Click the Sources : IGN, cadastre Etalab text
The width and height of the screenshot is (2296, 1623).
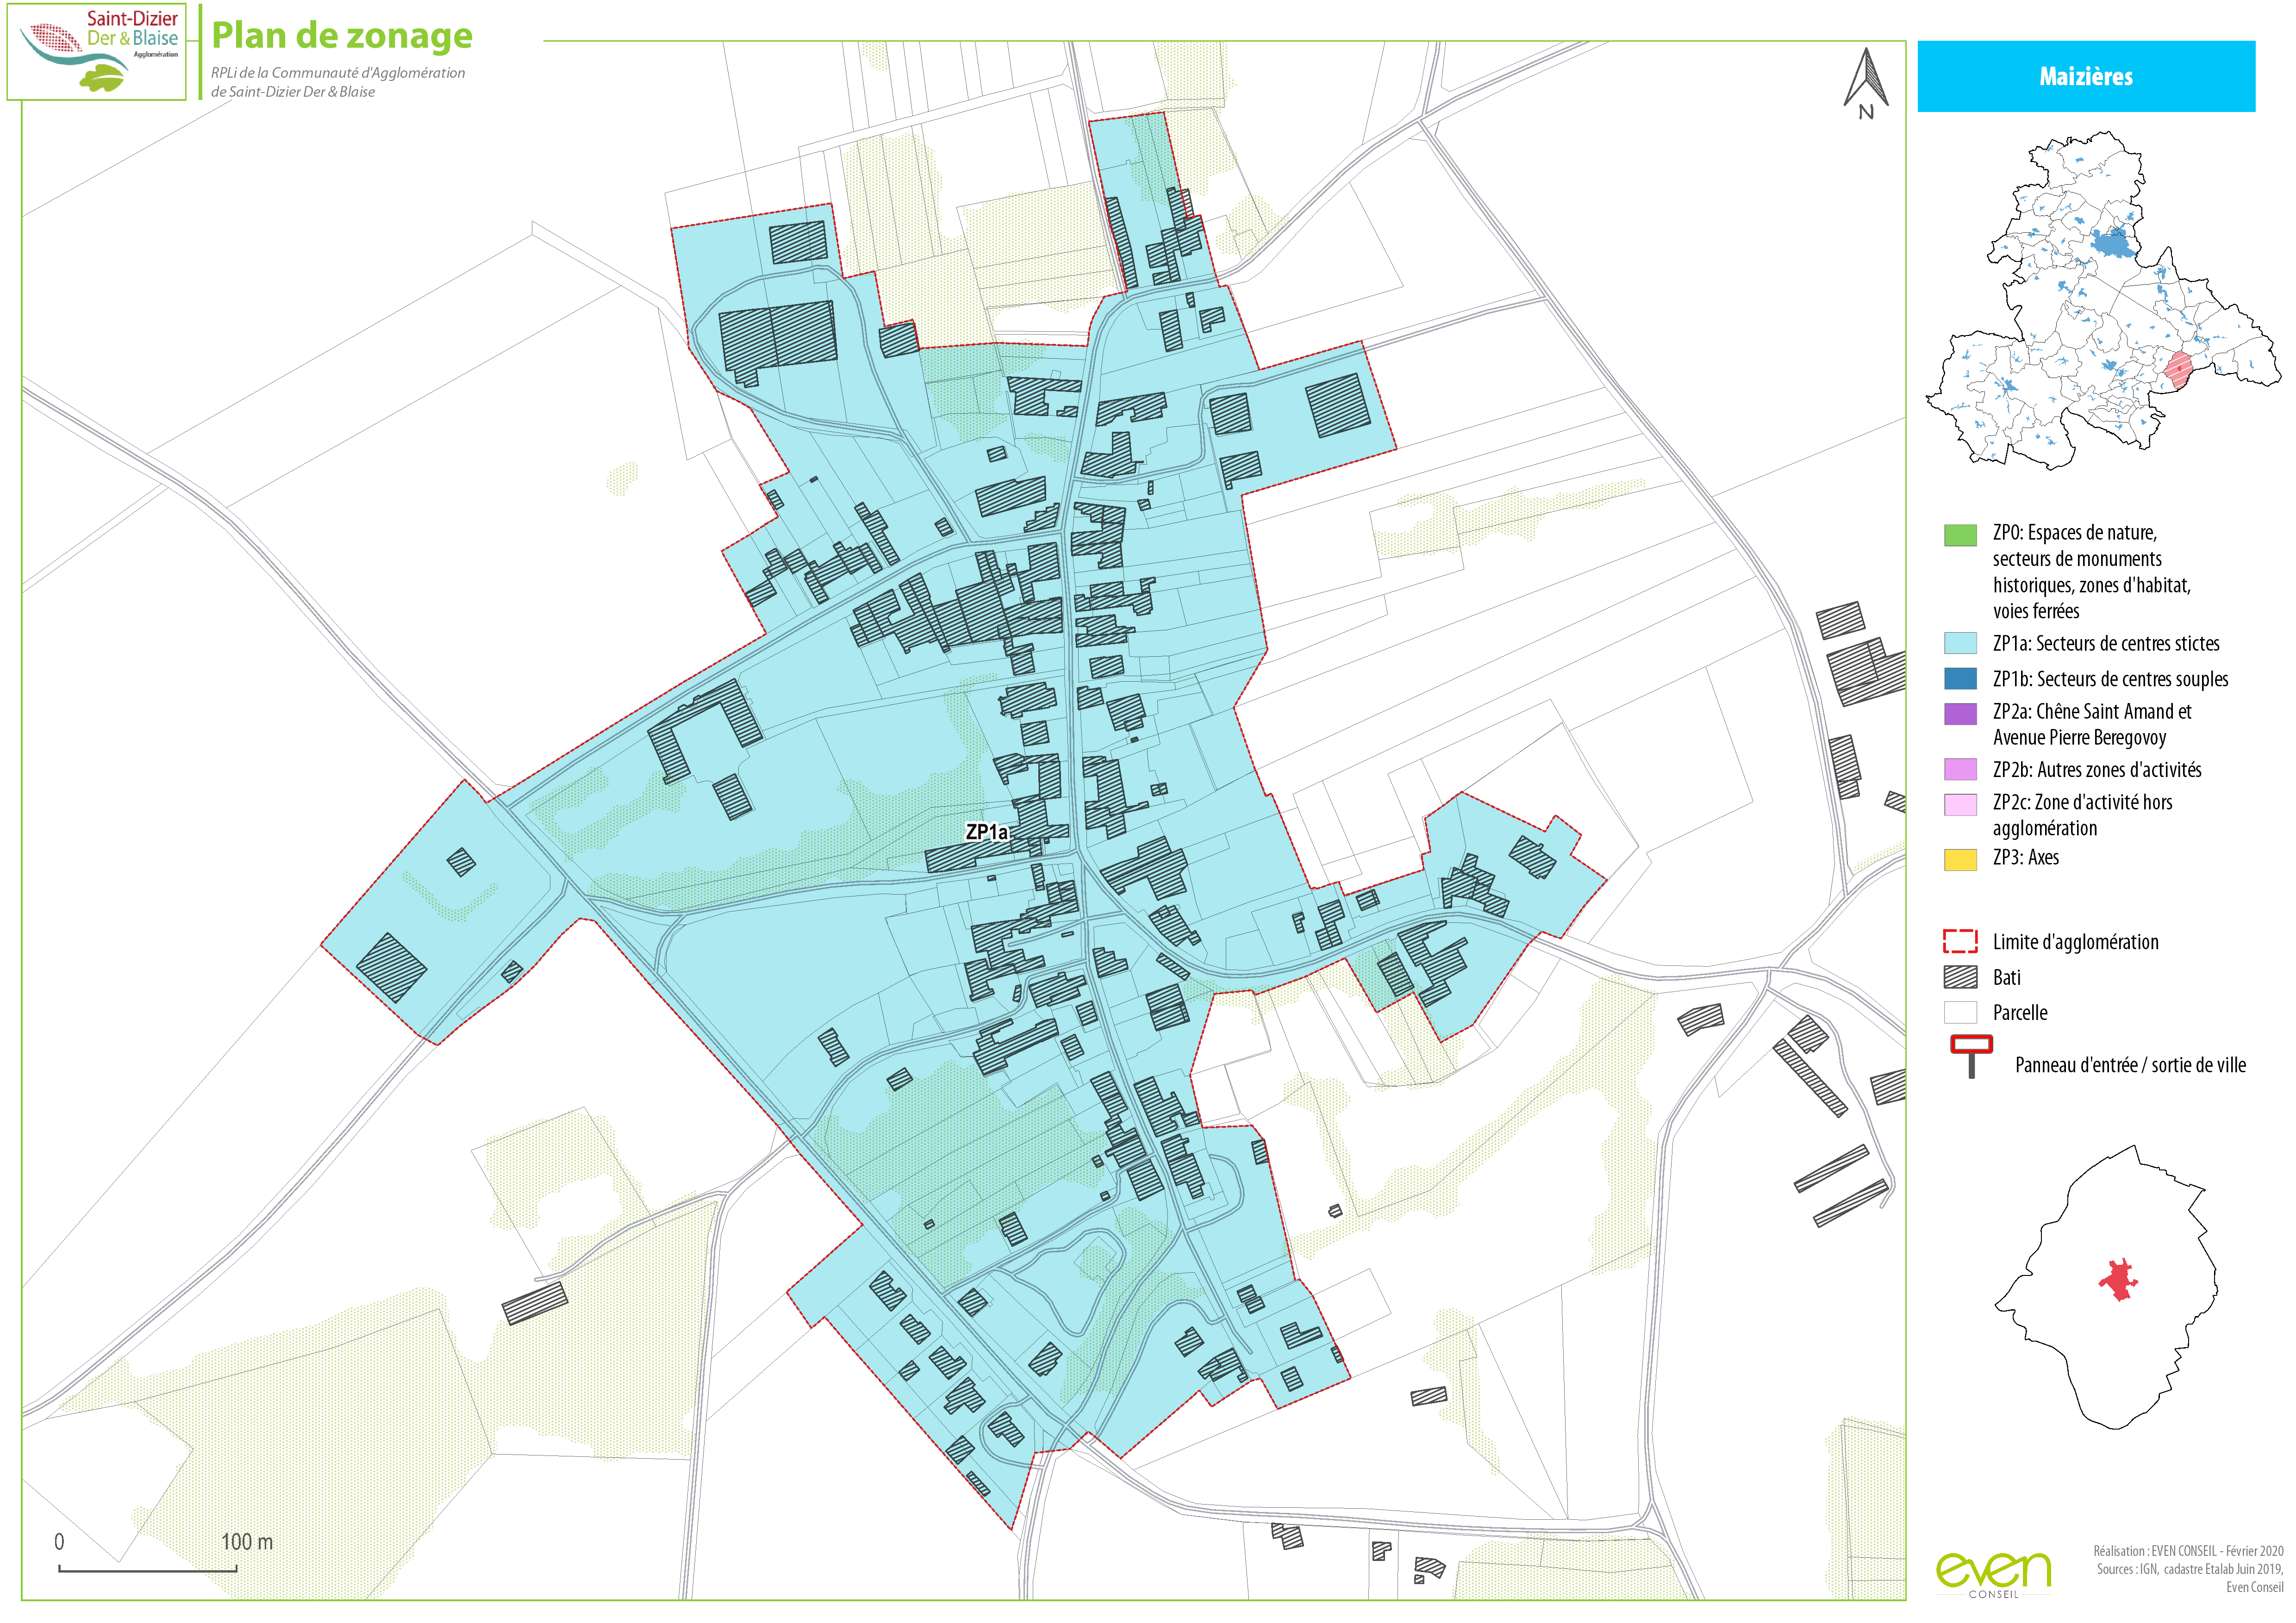2190,1578
